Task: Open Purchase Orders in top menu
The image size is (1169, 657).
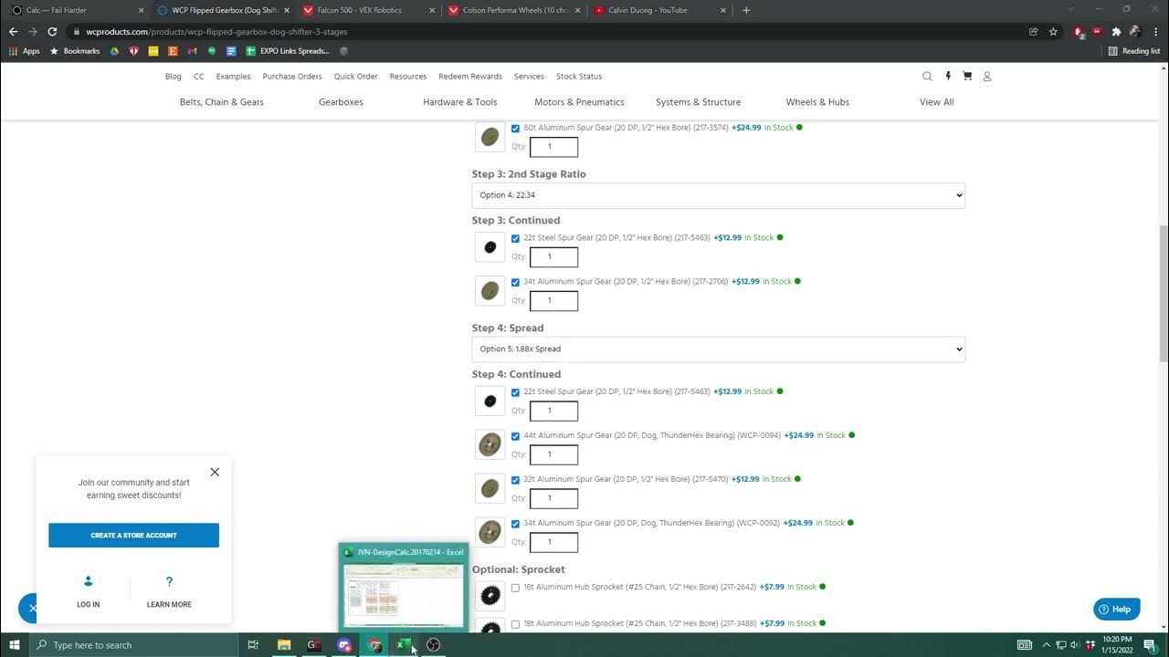Action: click(292, 77)
